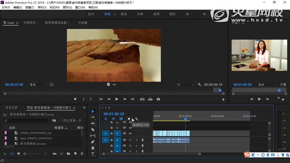290x163 pixels.
Task: Select the Pen tool
Action: point(93,142)
